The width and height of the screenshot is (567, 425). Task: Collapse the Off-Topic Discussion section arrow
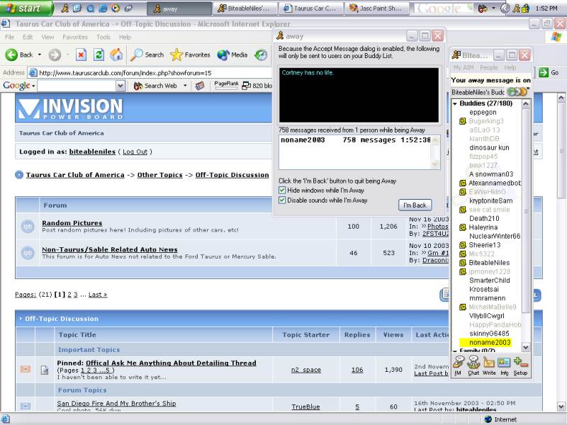click(x=21, y=318)
